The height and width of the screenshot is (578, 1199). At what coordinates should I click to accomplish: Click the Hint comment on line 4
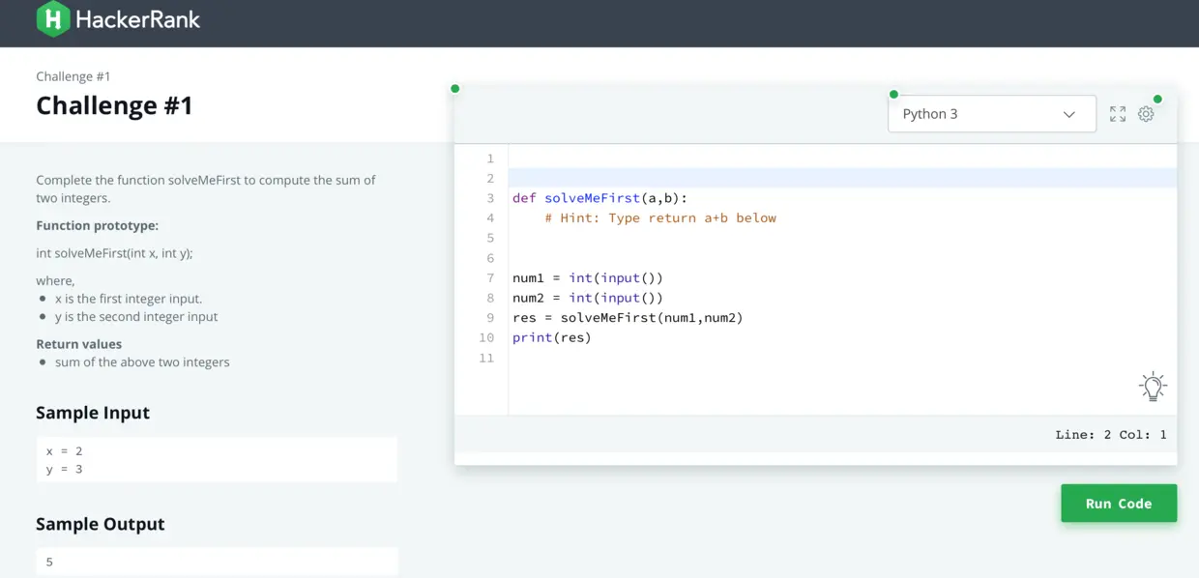660,217
